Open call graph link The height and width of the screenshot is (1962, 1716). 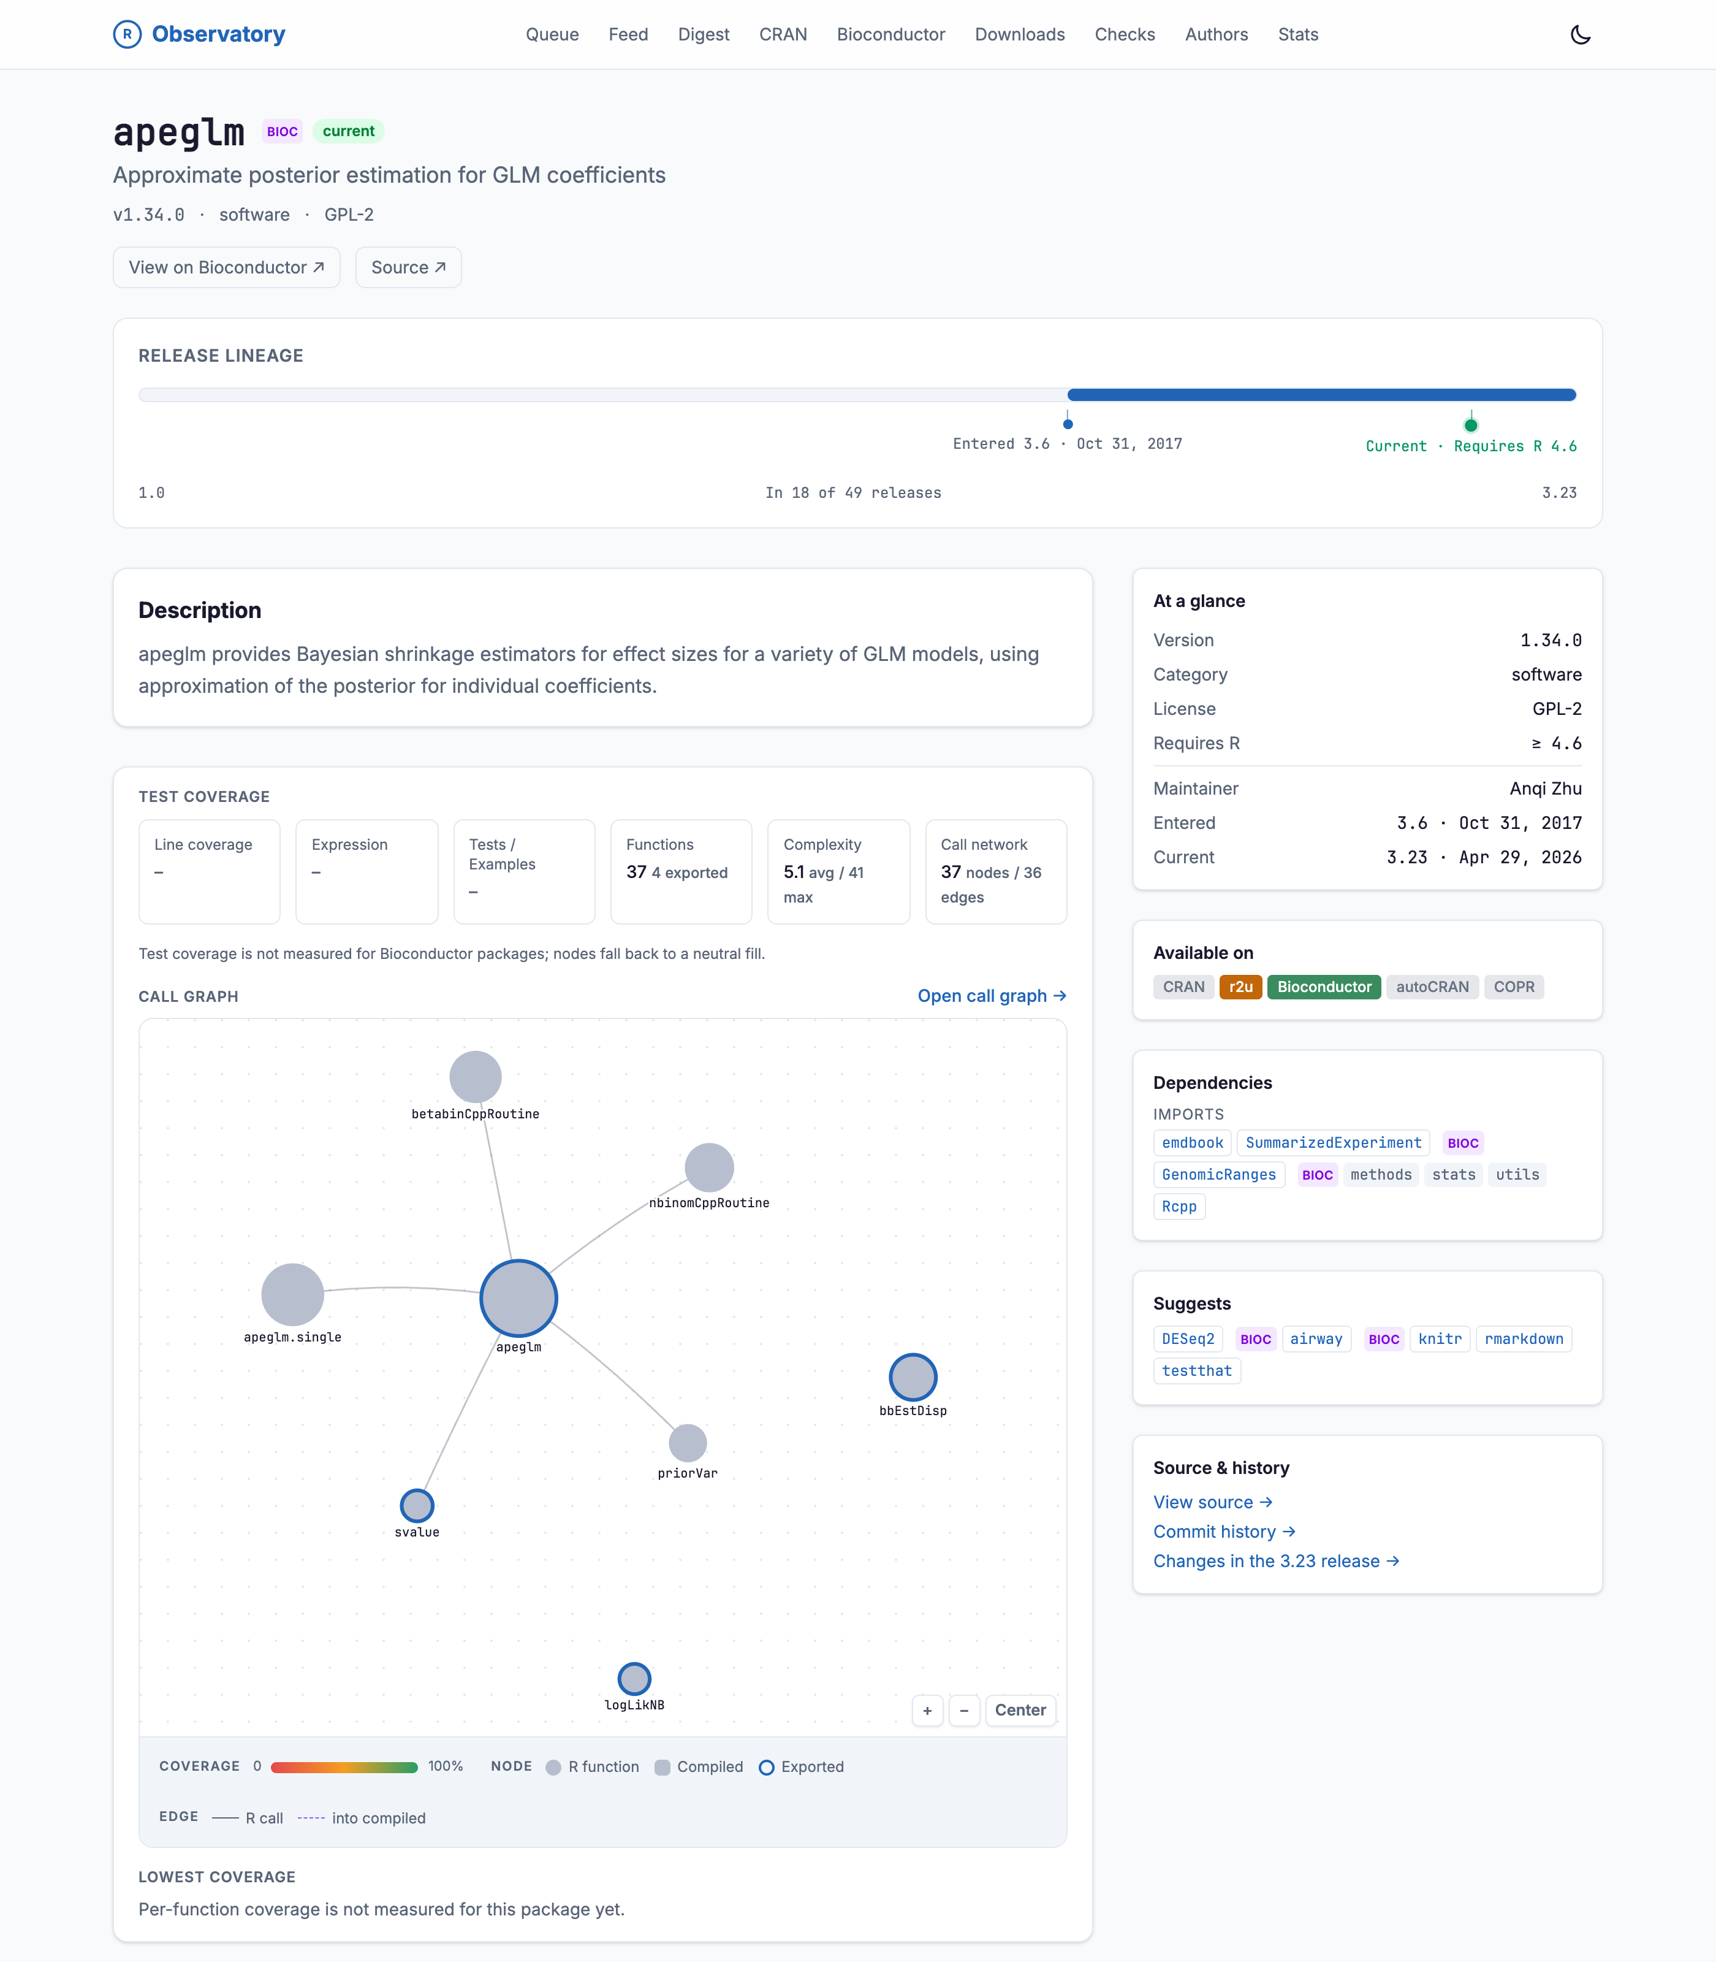point(992,995)
